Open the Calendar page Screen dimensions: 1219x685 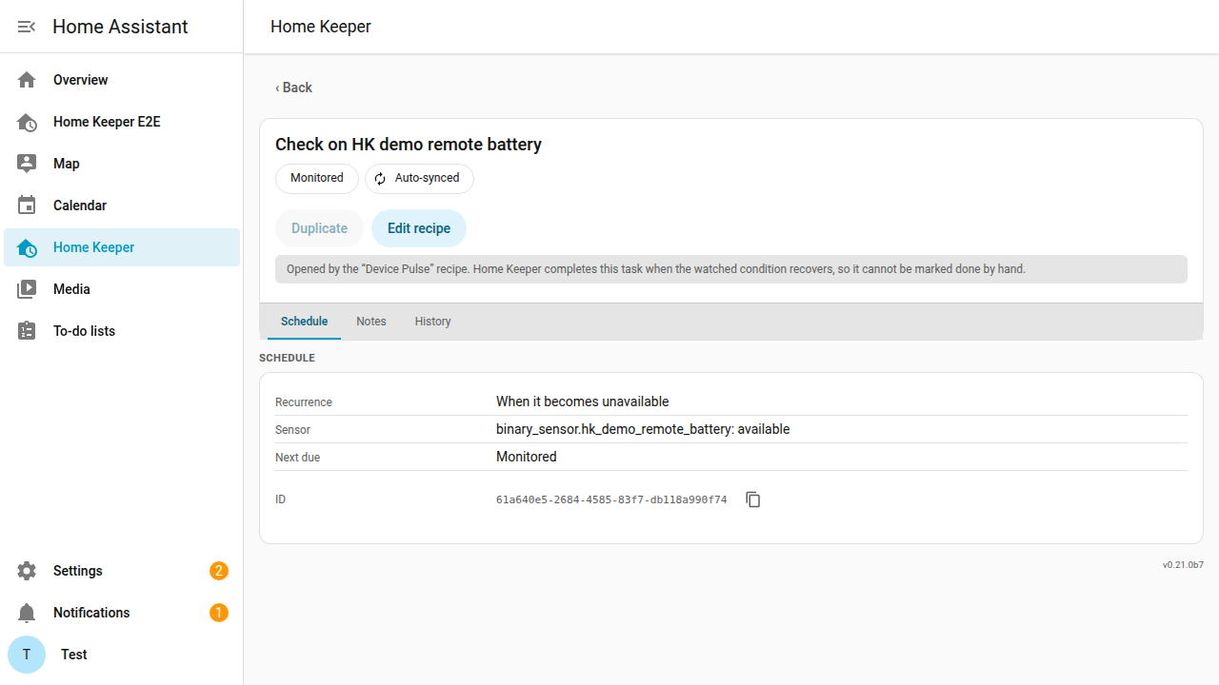click(122, 205)
